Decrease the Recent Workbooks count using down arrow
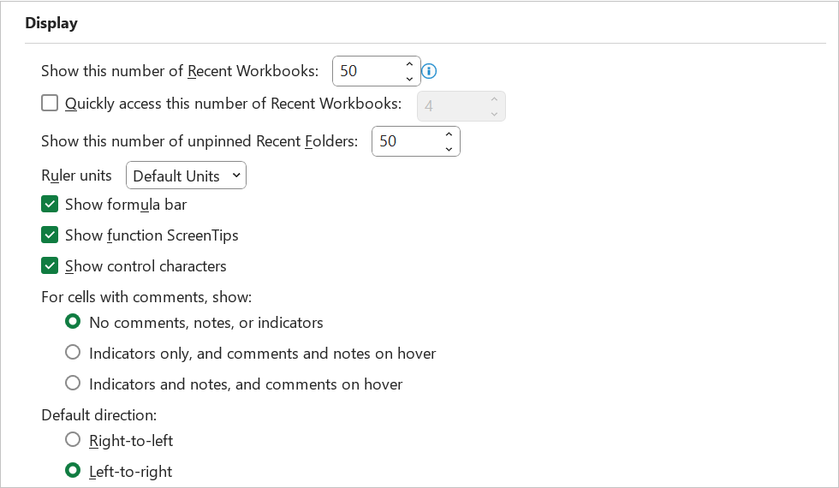839x488 pixels. (409, 79)
